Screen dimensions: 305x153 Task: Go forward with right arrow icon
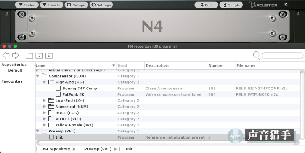point(15,55)
